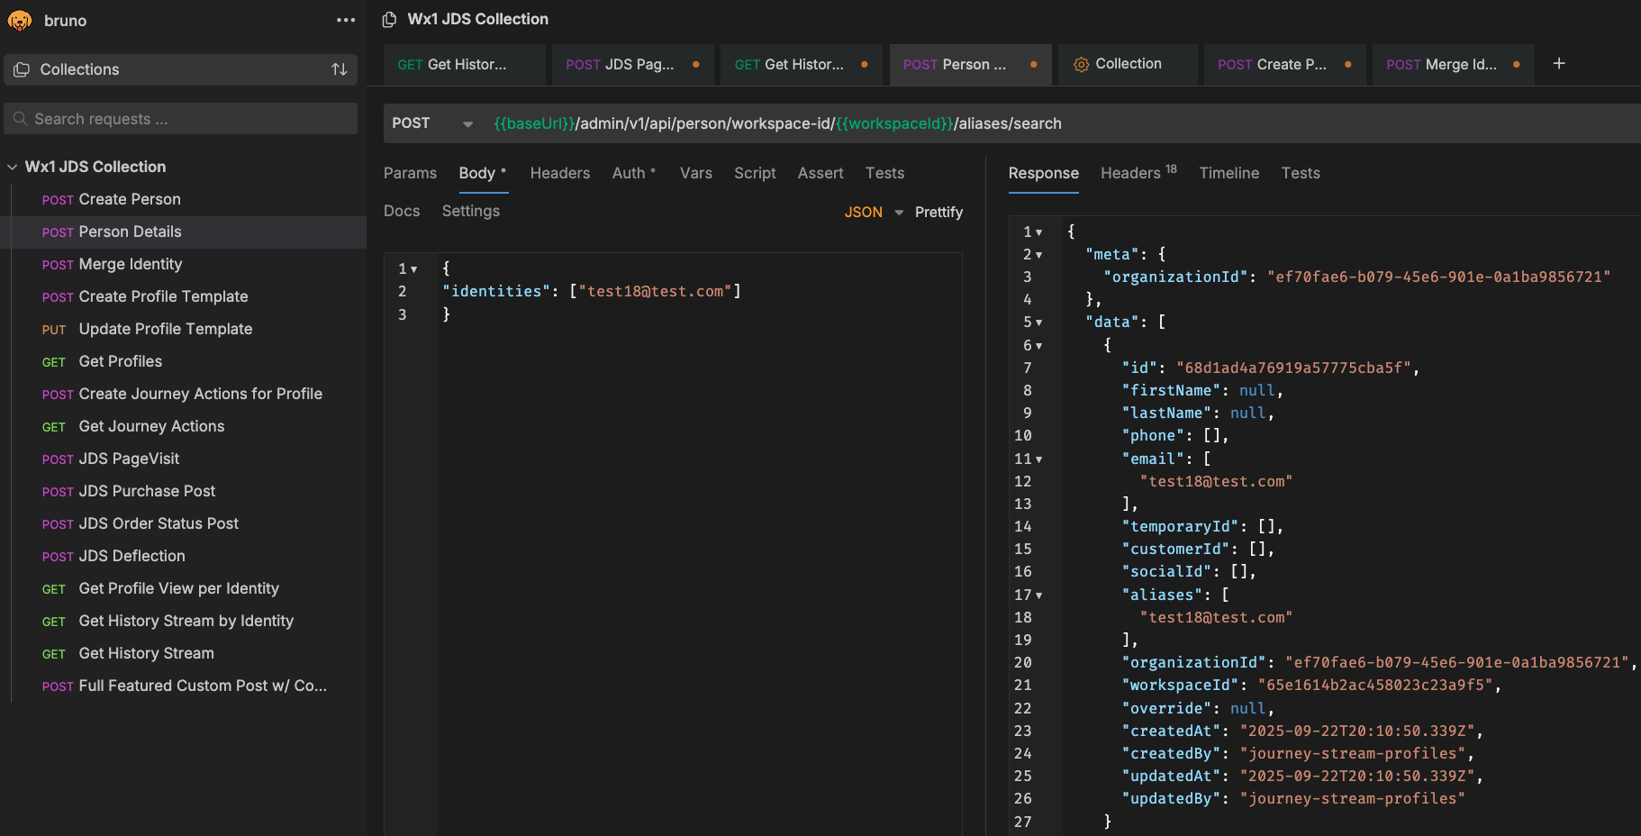1641x836 pixels.
Task: Fold response line 6 object
Action: coord(1038,346)
